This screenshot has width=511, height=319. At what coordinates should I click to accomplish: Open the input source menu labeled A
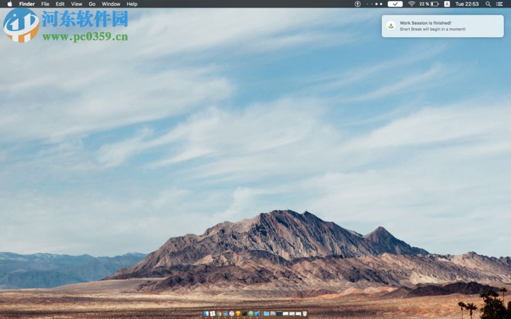pyautogui.click(x=446, y=4)
